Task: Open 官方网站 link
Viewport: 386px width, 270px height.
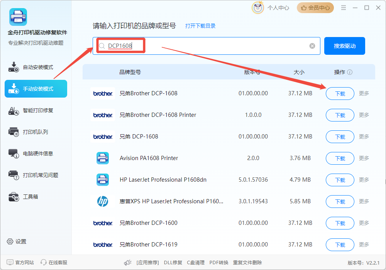Action: (x=20, y=263)
